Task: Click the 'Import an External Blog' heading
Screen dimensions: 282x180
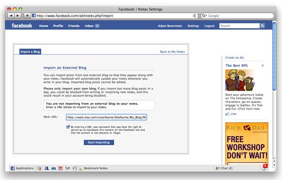Action: pyautogui.click(x=65, y=67)
